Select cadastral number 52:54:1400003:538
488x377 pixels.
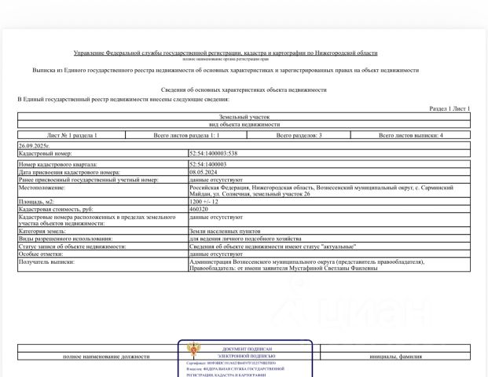(214, 153)
